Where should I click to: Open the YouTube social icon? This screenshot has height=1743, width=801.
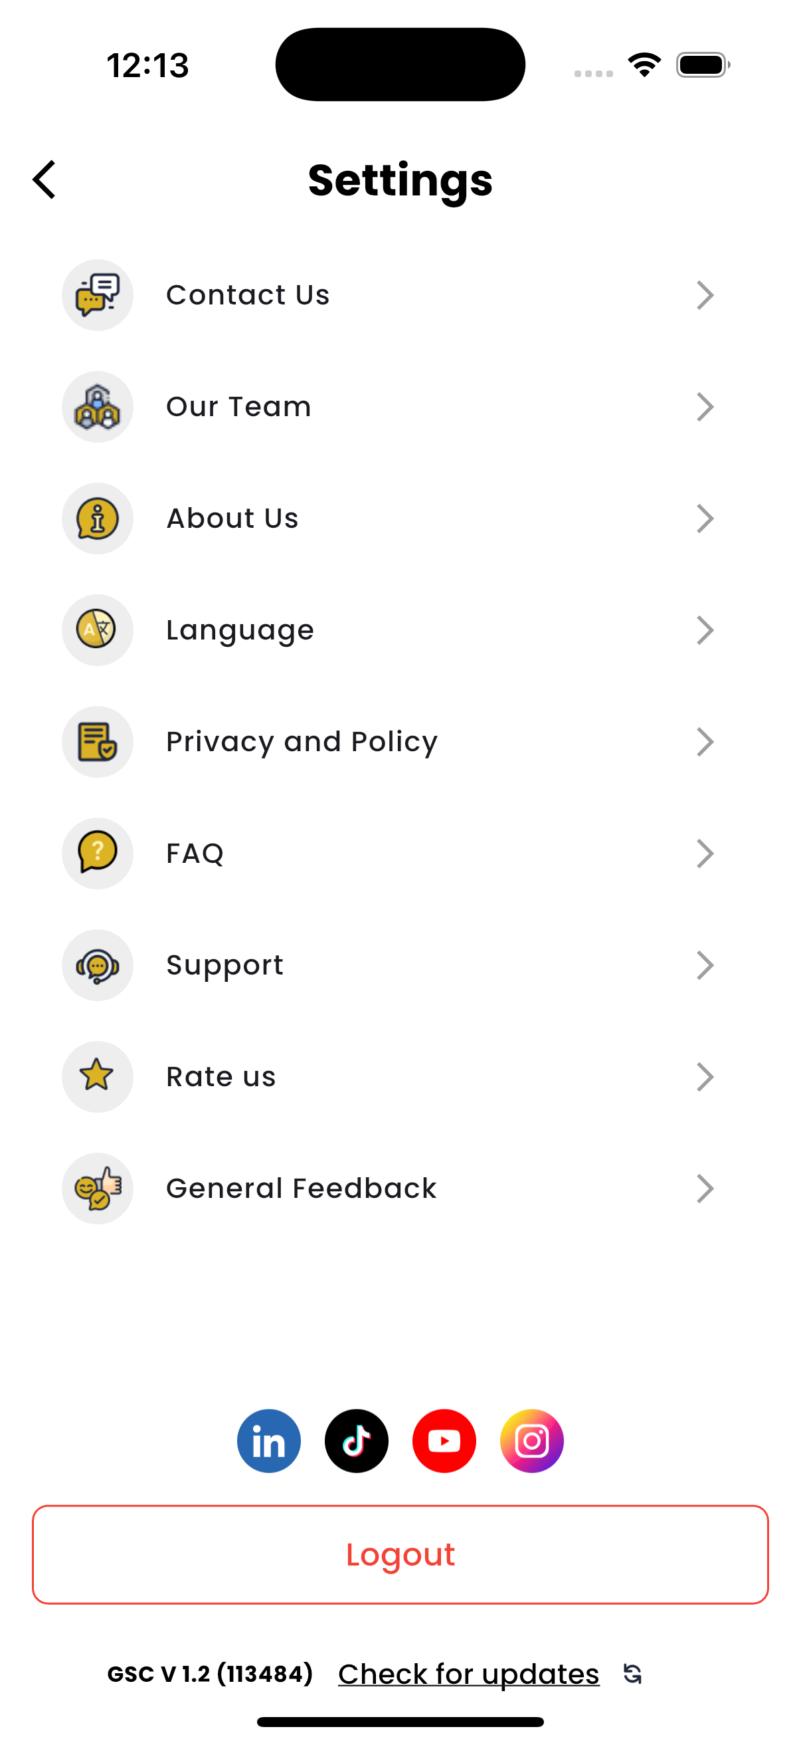point(444,1441)
